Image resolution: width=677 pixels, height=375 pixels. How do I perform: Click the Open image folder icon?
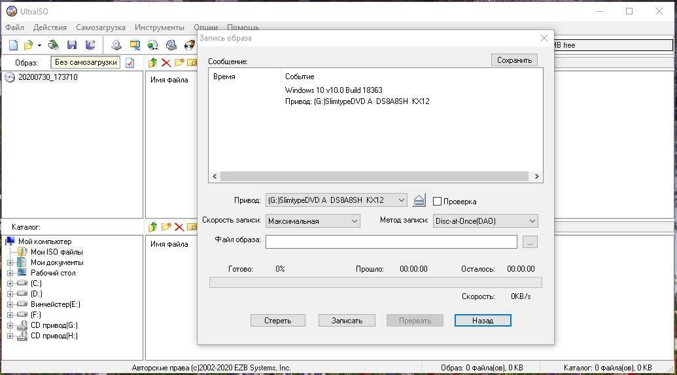(29, 45)
